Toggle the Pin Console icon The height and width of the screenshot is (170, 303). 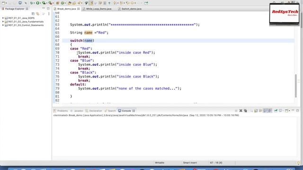tap(276, 110)
